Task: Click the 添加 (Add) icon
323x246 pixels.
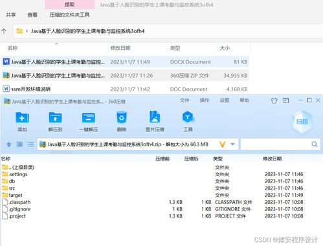Action: point(22,118)
